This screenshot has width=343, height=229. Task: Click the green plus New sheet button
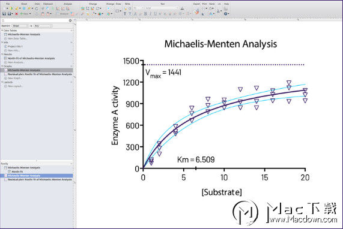25,14
